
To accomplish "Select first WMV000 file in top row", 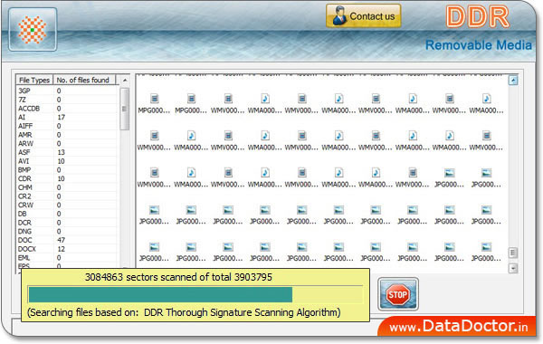I will 228,103.
